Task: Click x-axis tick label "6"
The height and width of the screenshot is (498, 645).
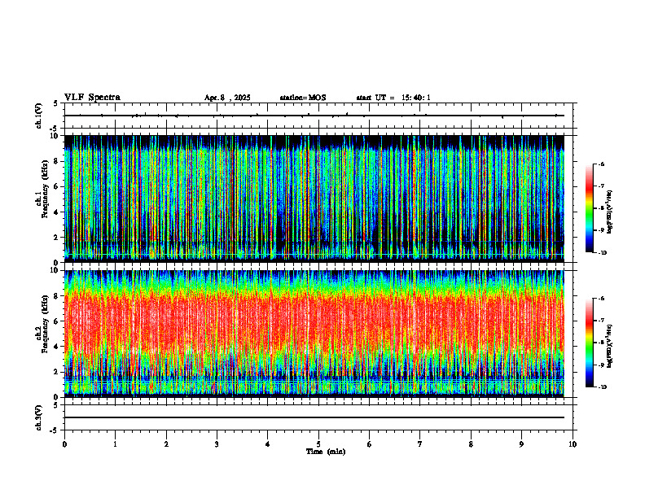Action: point(370,444)
